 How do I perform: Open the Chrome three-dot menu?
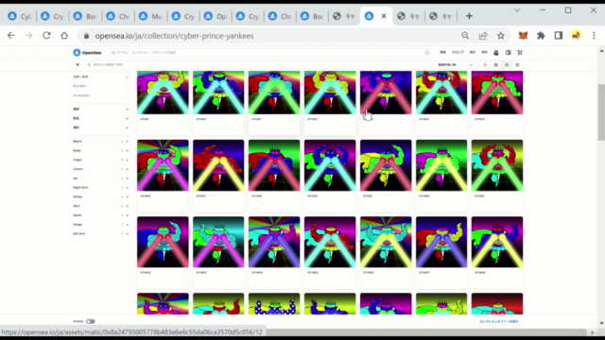[x=595, y=36]
